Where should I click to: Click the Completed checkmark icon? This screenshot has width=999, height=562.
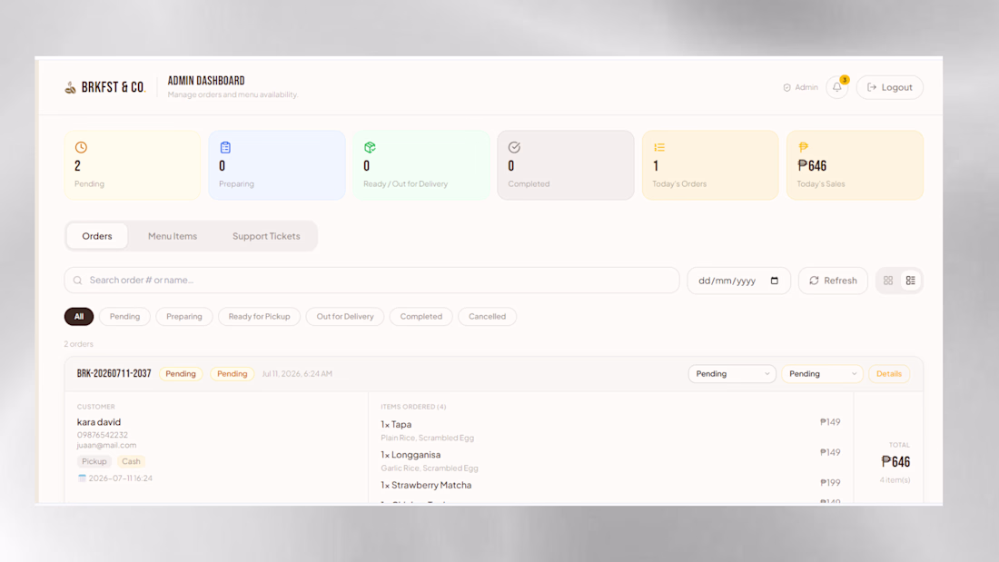click(514, 147)
